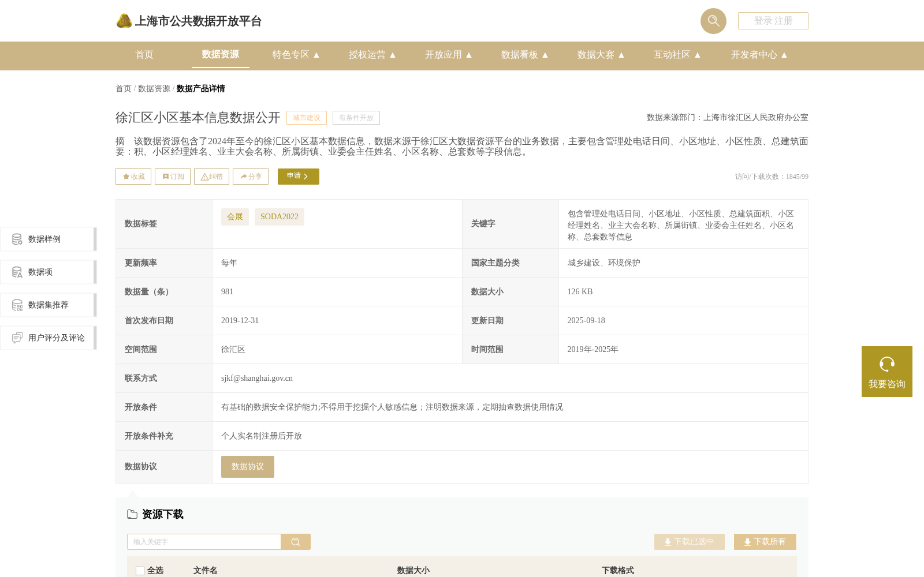Click the 访问/下载次数 counter text

pos(772,177)
